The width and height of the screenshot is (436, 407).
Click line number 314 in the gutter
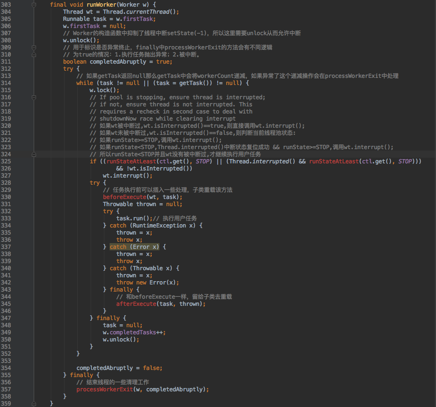[6, 83]
